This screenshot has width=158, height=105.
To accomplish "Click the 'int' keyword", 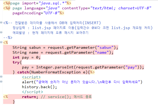I will 16,57.
